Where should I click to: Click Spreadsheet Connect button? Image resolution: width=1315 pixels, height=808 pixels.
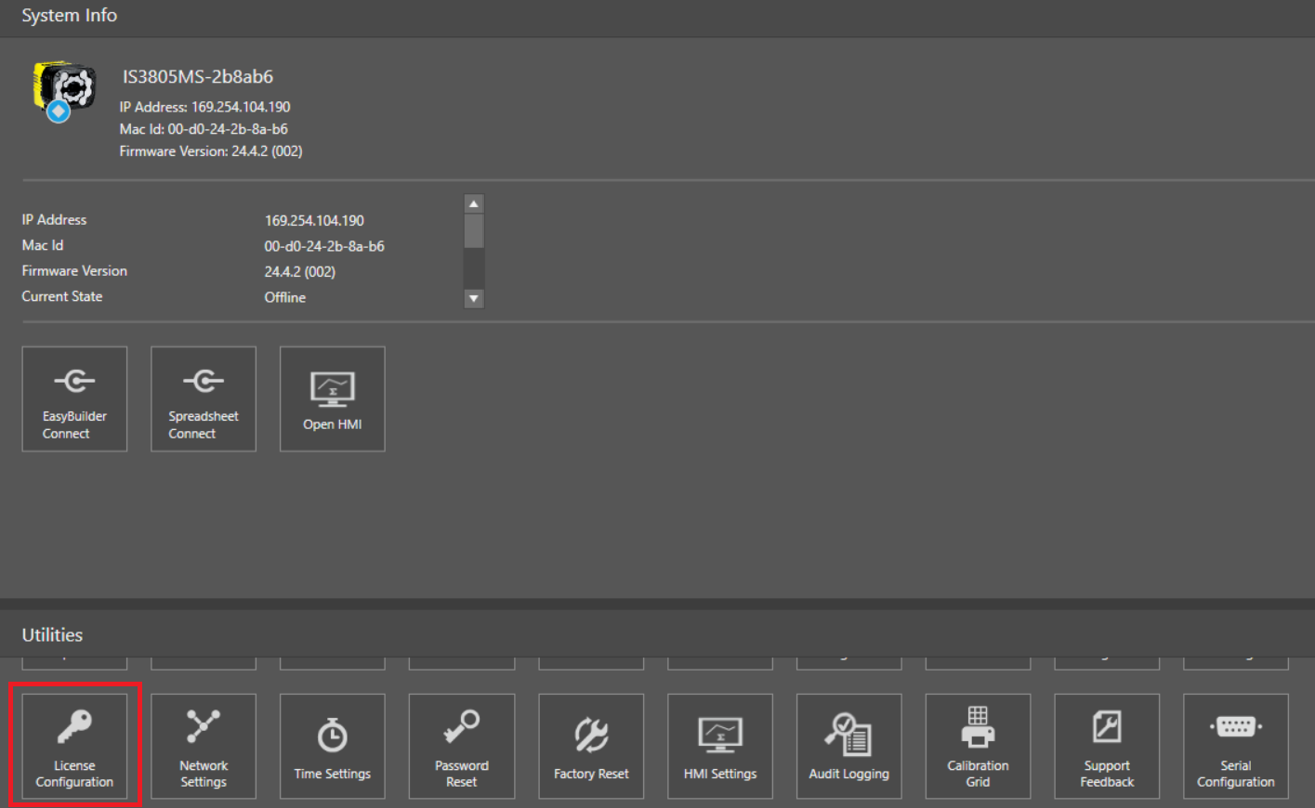204,399
